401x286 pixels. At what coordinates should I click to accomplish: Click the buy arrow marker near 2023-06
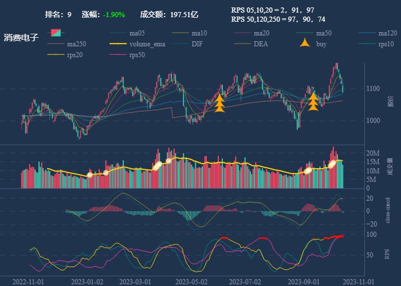coord(219,103)
